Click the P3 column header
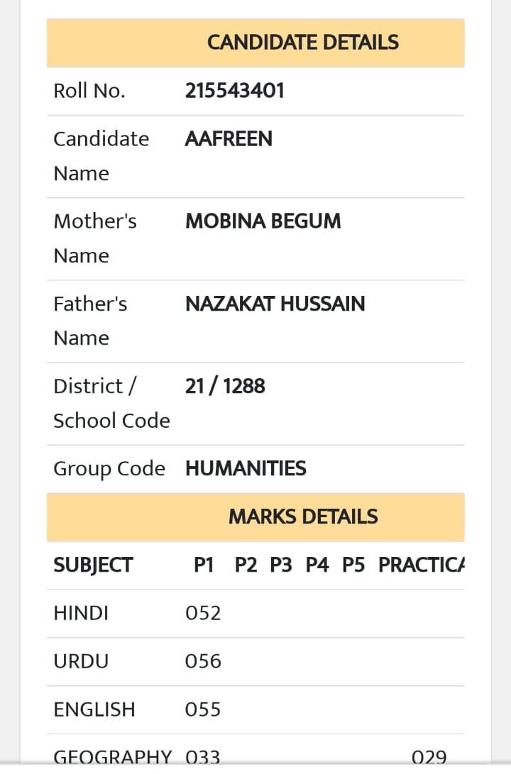Screen dimensions: 511x774 281,565
